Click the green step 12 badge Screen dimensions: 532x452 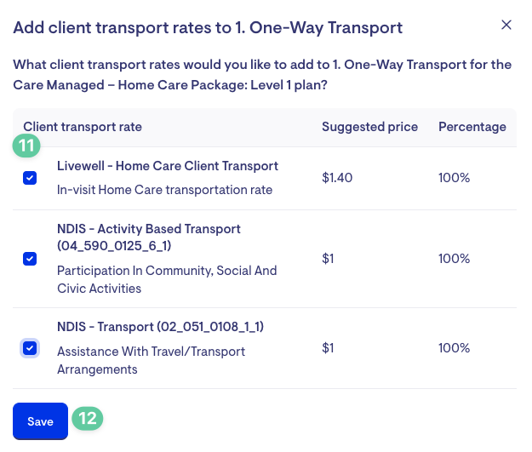[88, 419]
